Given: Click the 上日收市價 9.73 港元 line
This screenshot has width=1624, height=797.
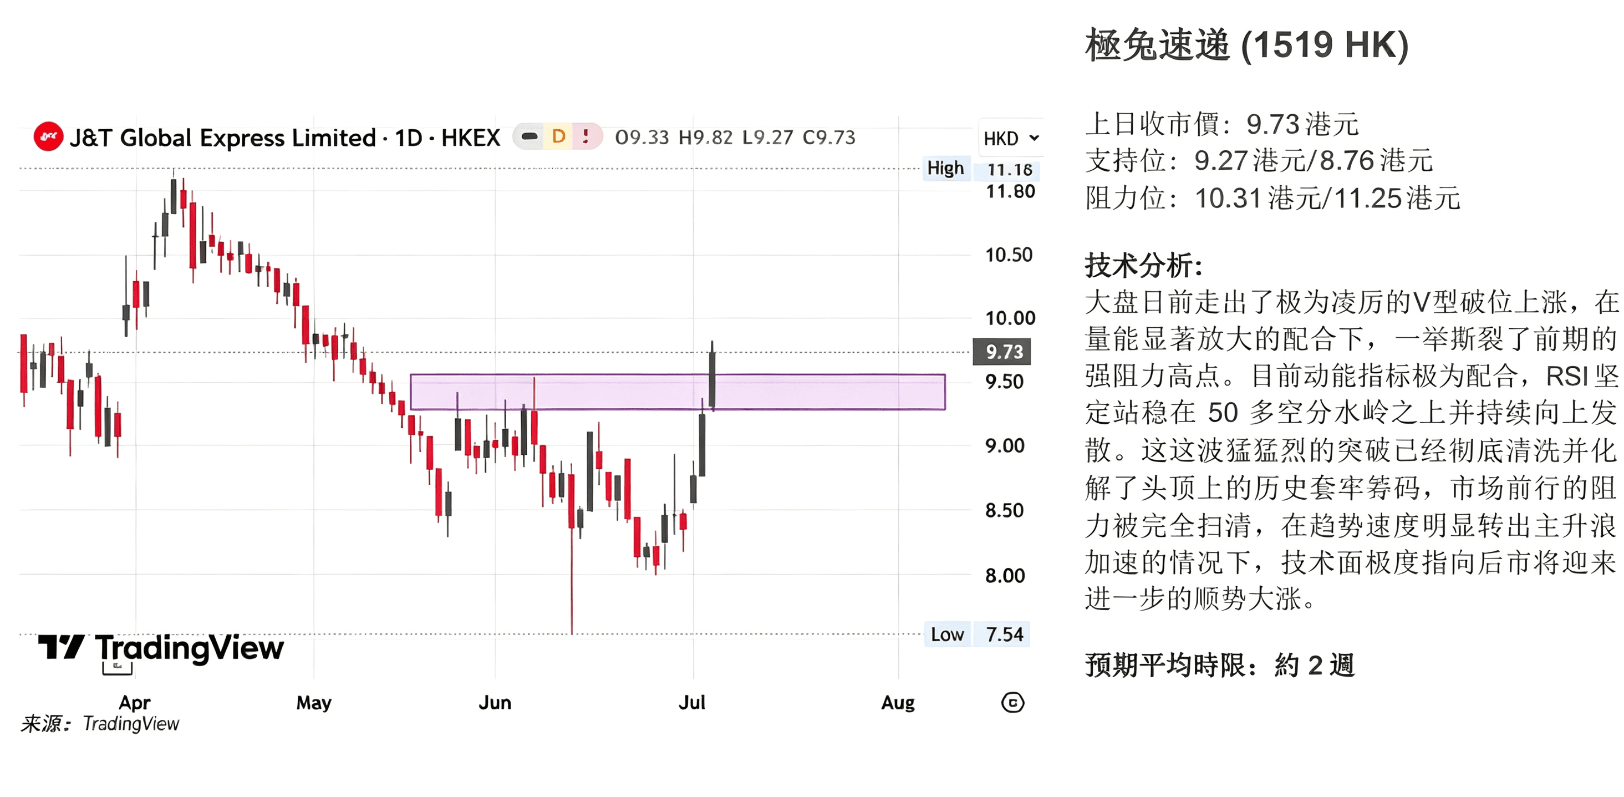Looking at the screenshot, I should 1222,124.
